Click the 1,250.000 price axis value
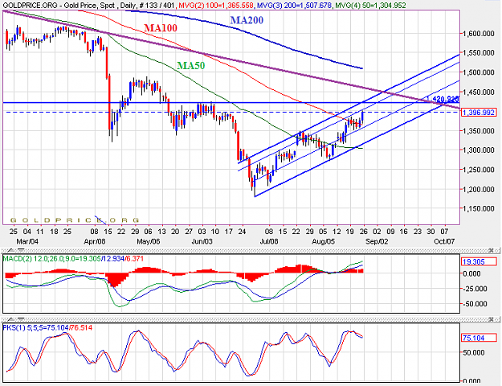 [479, 170]
